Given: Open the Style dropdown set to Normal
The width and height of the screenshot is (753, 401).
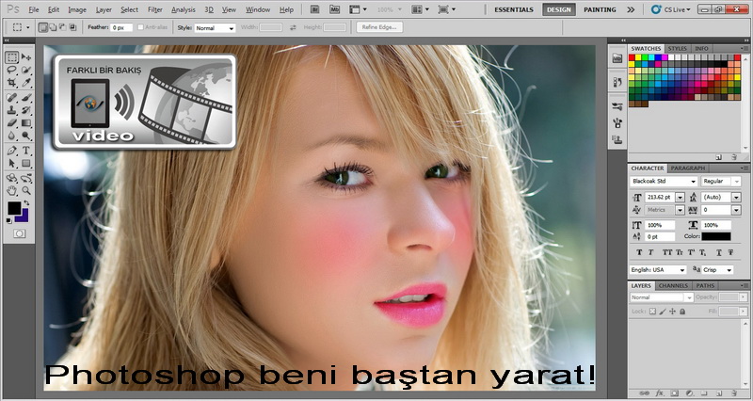Looking at the screenshot, I should point(215,28).
